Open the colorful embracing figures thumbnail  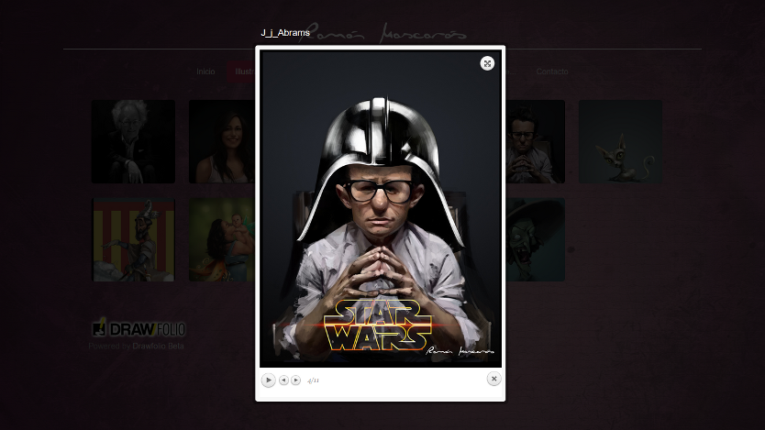pos(220,240)
